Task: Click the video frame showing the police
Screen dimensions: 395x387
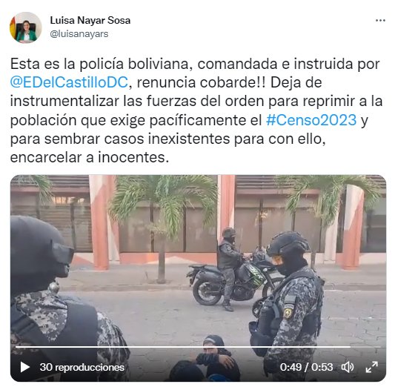Action: tap(198, 278)
